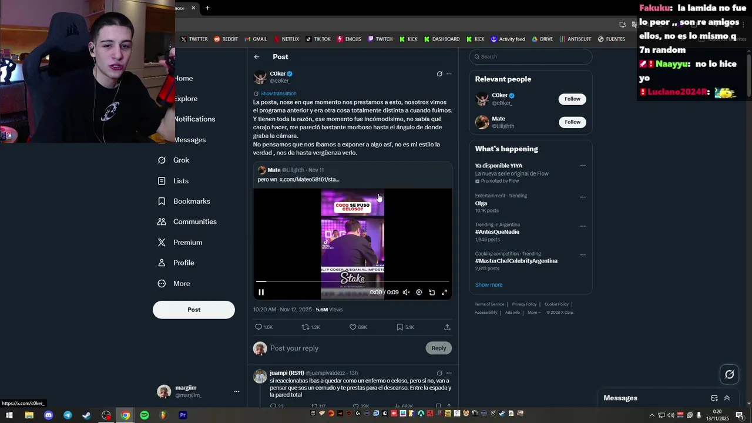
Task: Open the quoted Mate post link
Action: coord(309,180)
